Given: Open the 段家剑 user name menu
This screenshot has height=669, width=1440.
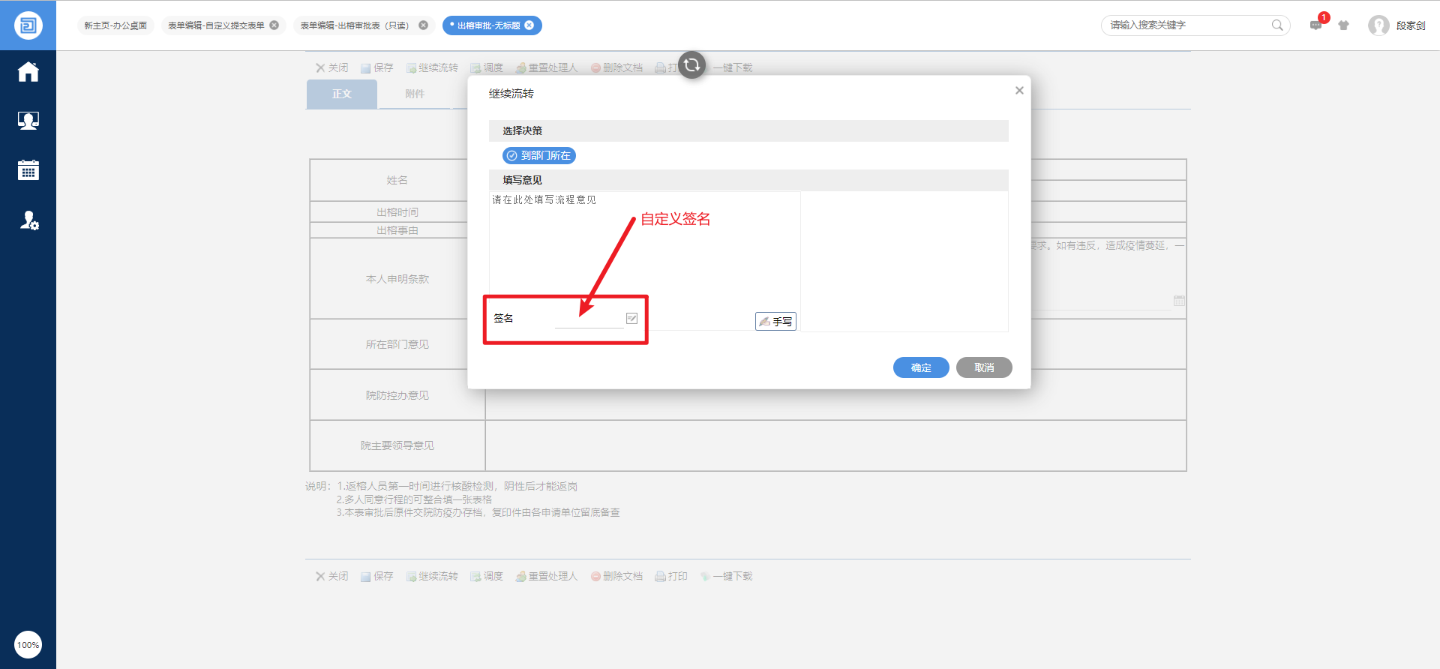Looking at the screenshot, I should tap(1411, 25).
